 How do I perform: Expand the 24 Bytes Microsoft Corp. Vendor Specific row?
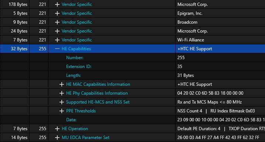tap(57, 31)
